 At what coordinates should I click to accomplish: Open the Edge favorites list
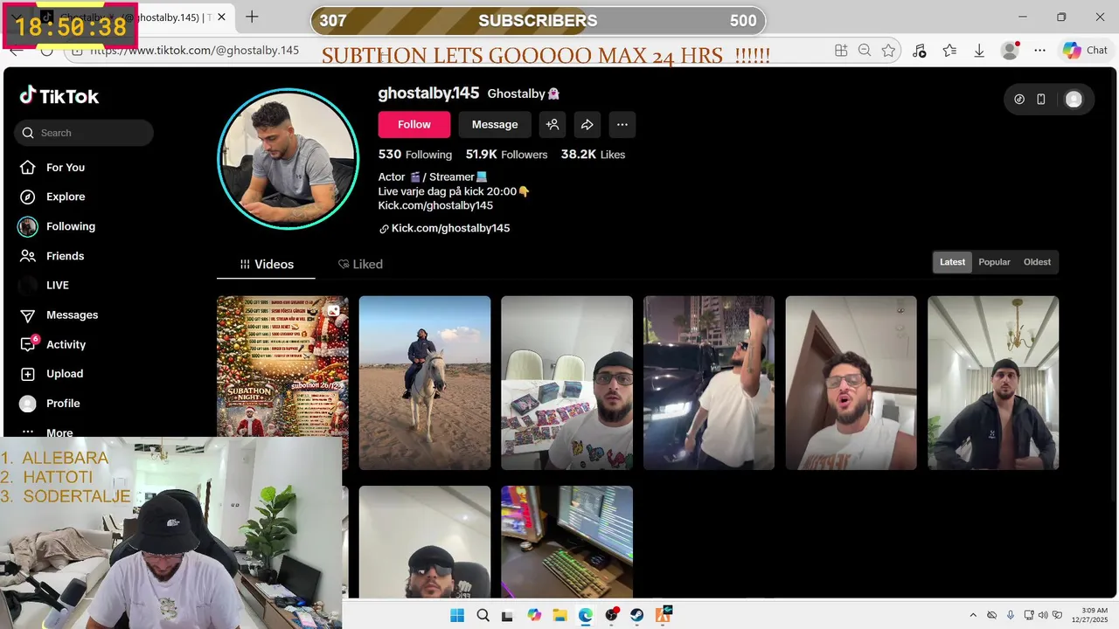949,51
